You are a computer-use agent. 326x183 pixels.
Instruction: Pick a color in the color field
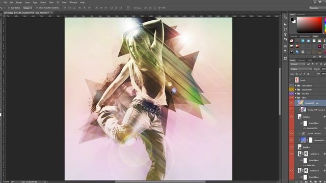[309, 25]
